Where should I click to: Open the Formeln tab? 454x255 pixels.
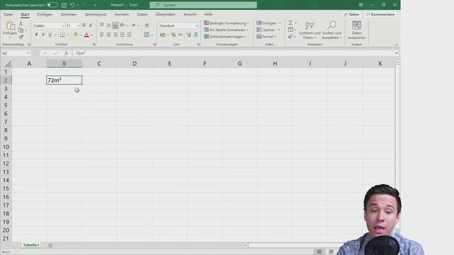tap(121, 14)
